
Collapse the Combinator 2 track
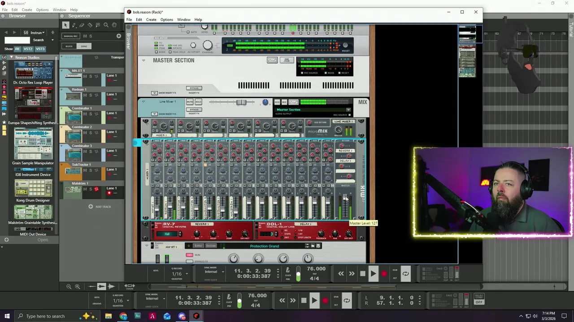click(x=62, y=127)
